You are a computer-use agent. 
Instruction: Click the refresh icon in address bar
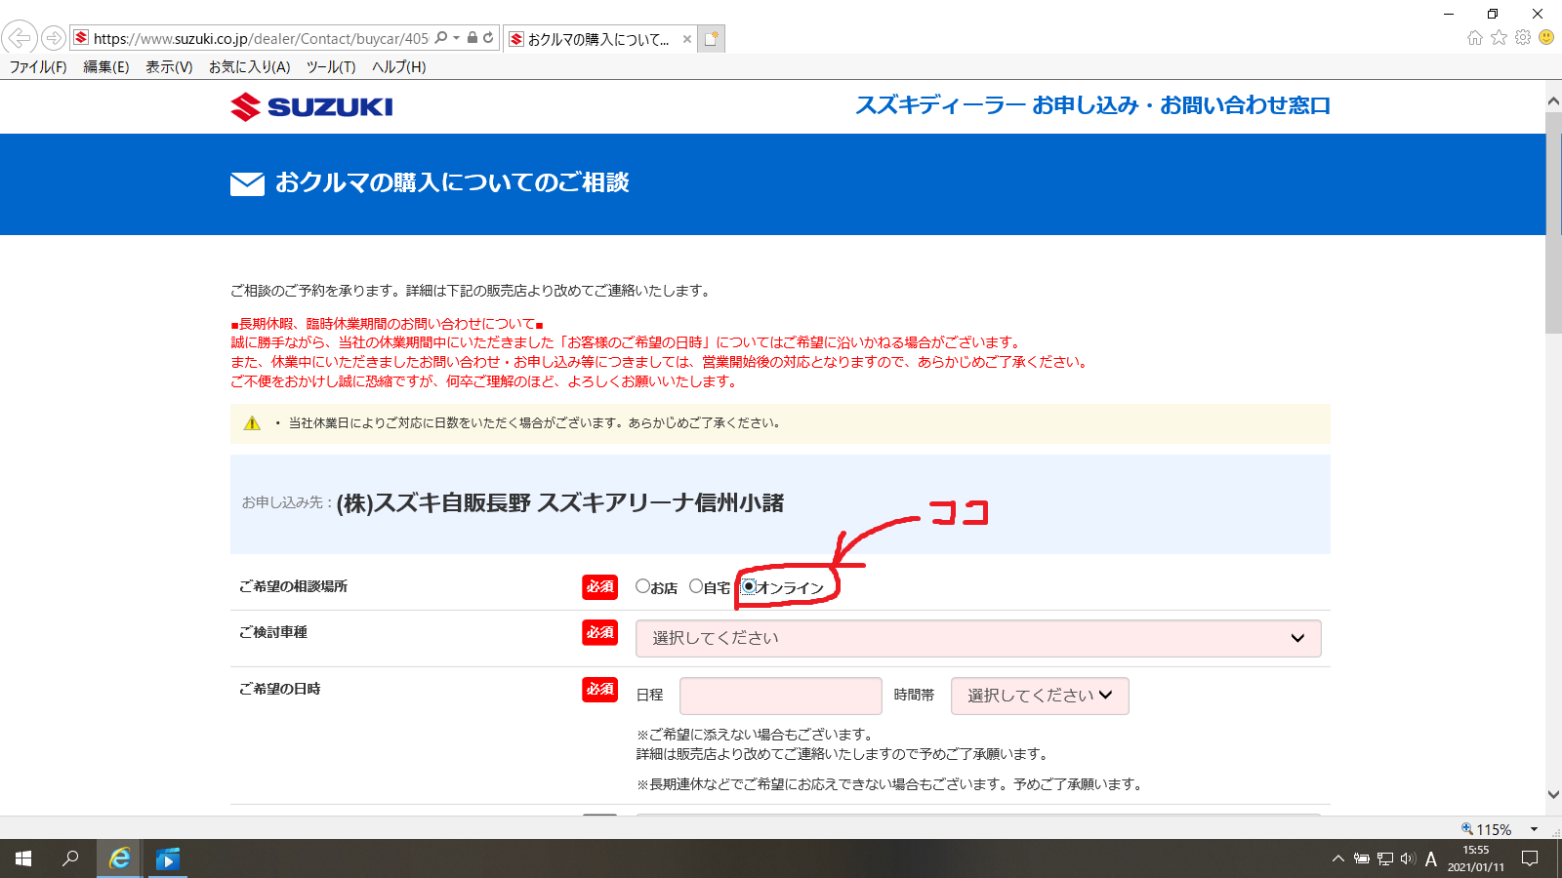click(x=488, y=38)
